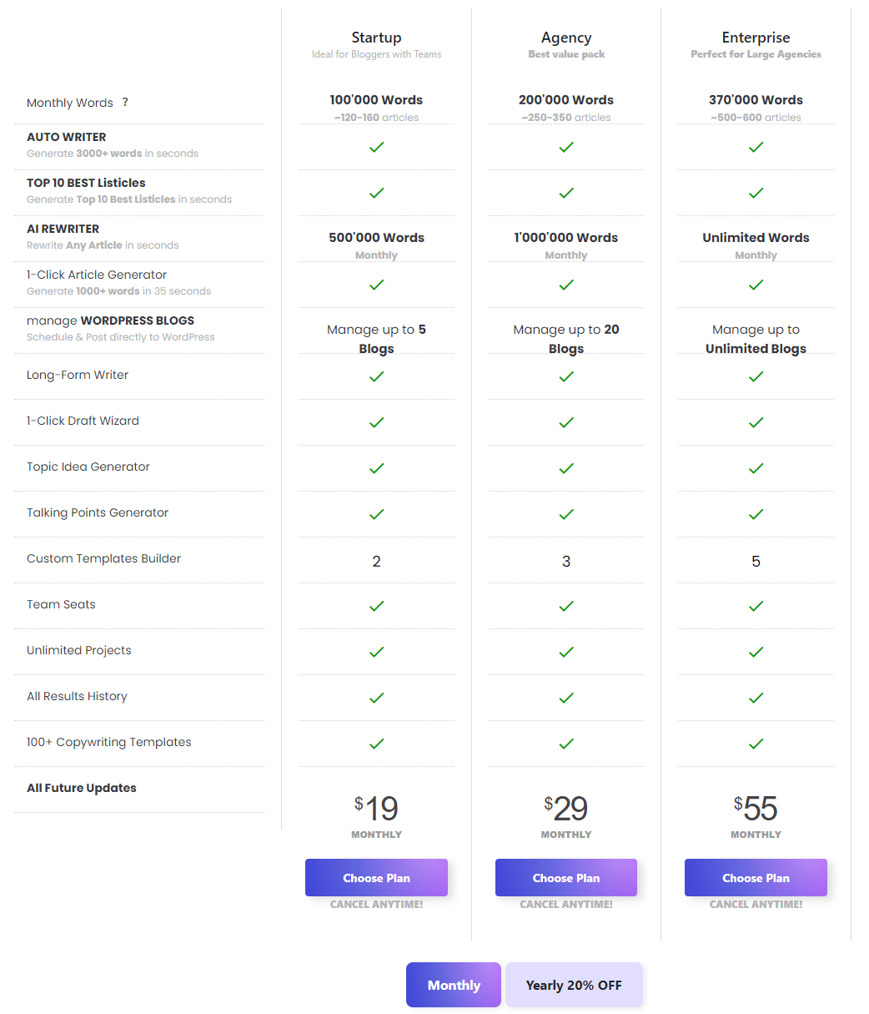The width and height of the screenshot is (869, 1014).
Task: Switch to Yearly 20% OFF billing
Action: pyautogui.click(x=574, y=985)
